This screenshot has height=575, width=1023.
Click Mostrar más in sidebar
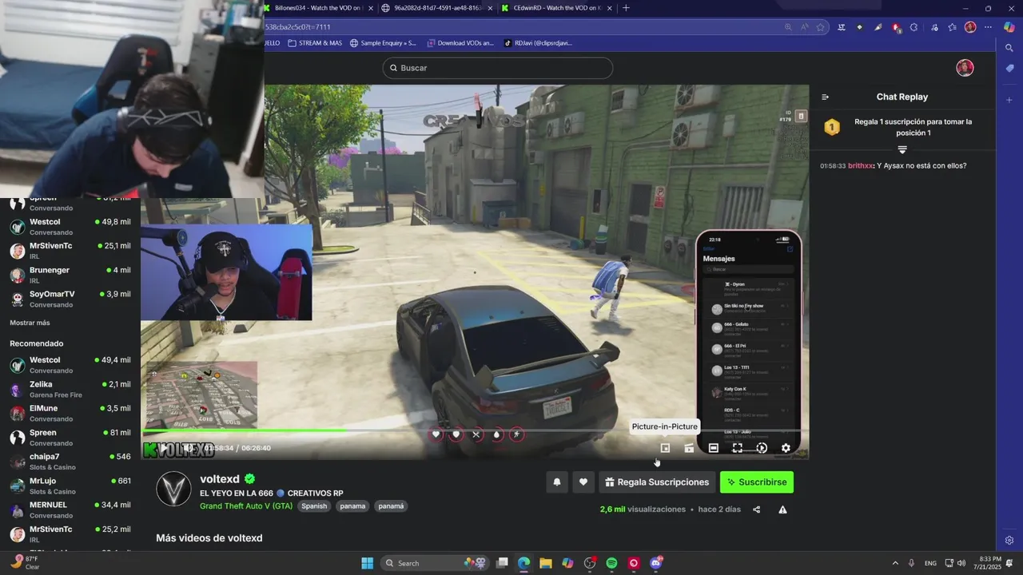pyautogui.click(x=30, y=323)
